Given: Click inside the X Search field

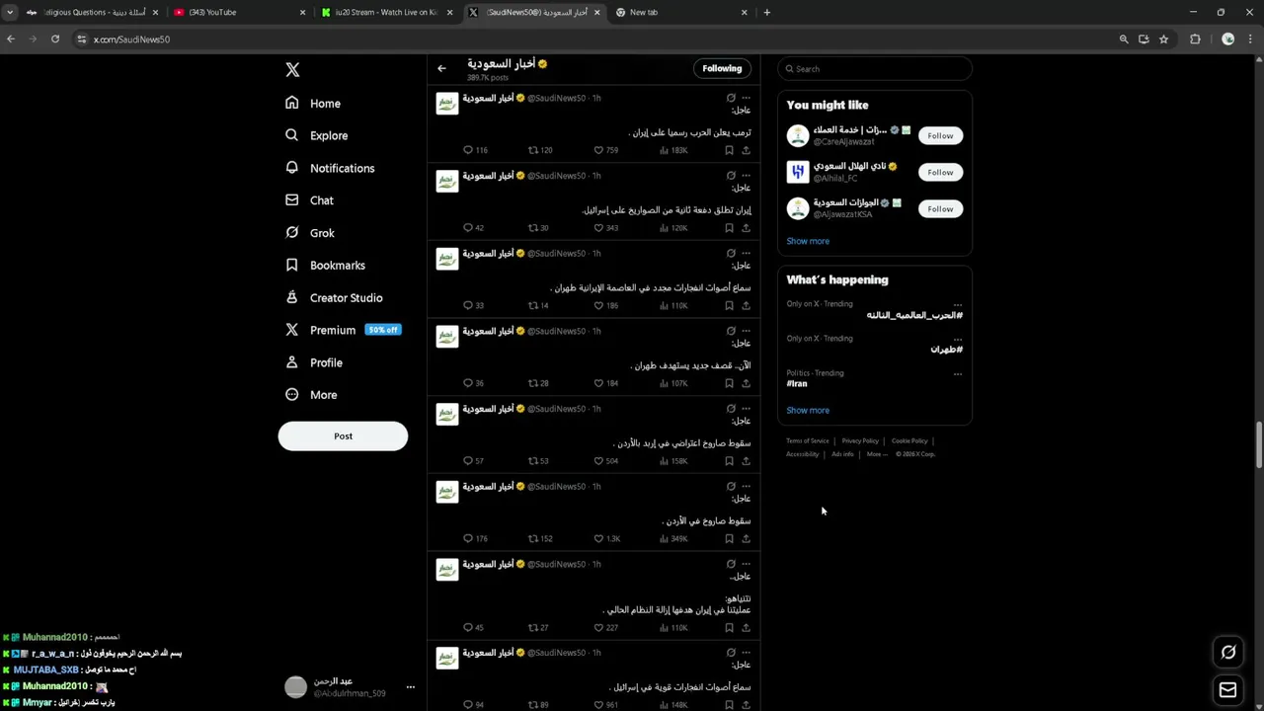Looking at the screenshot, I should point(875,69).
